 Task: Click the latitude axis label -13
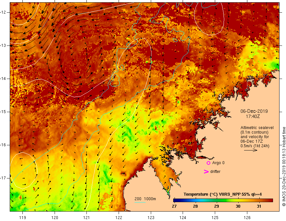point(3,45)
